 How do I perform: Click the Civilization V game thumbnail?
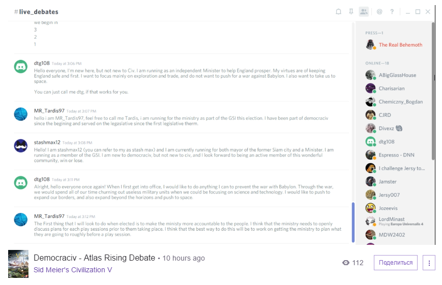[x=18, y=264]
